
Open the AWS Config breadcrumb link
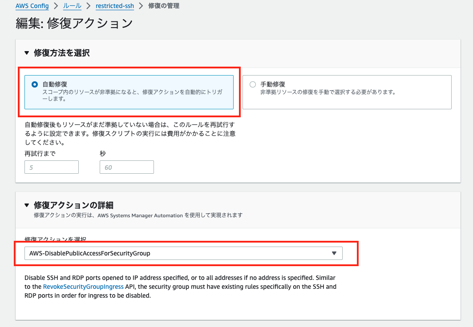click(x=32, y=6)
